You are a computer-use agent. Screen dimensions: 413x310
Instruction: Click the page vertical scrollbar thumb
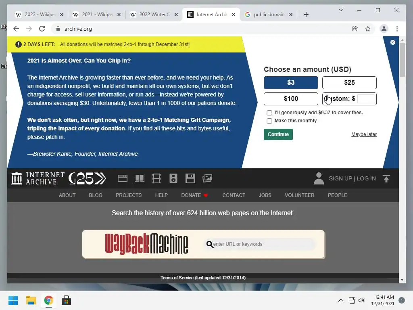pos(402,60)
